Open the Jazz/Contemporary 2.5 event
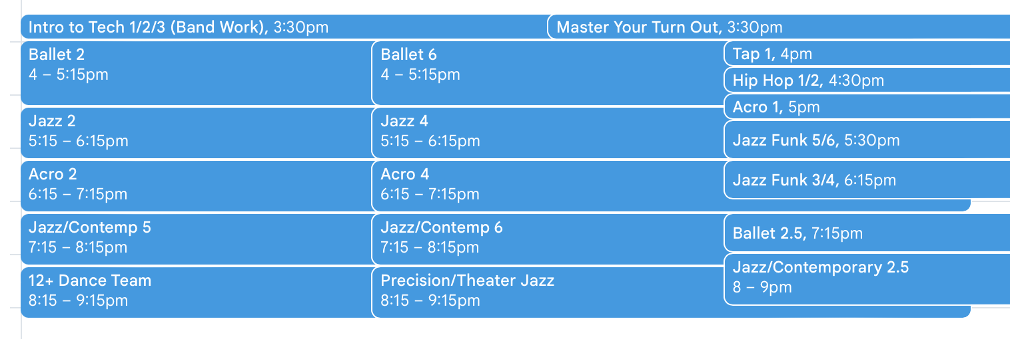Screen dimensions: 1010x339 [x=867, y=279]
